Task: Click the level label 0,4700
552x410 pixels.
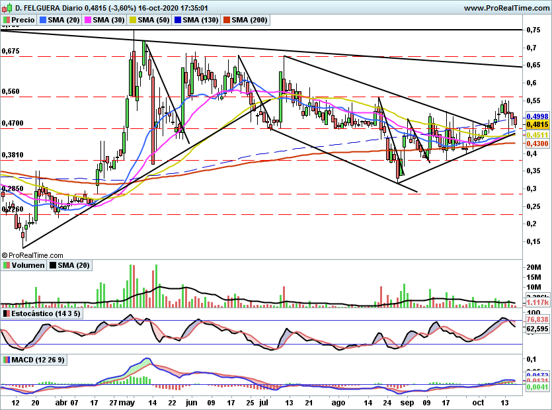Action: pos(13,123)
